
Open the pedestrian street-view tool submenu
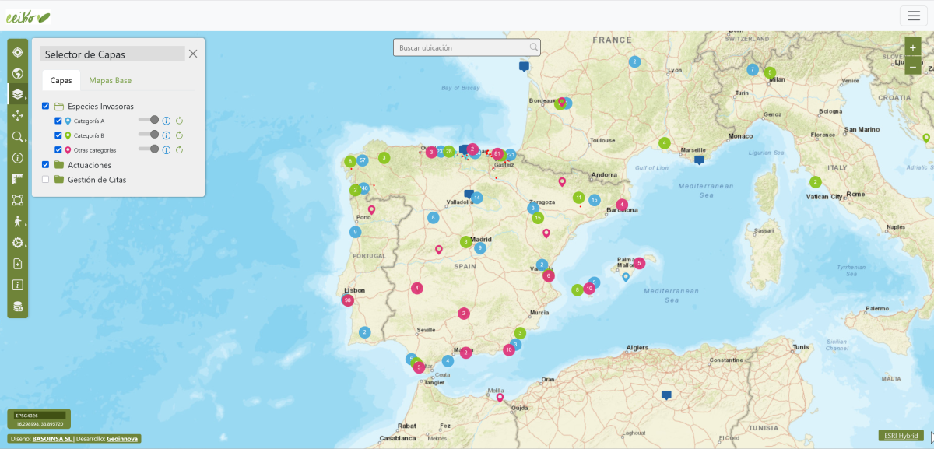click(x=17, y=221)
